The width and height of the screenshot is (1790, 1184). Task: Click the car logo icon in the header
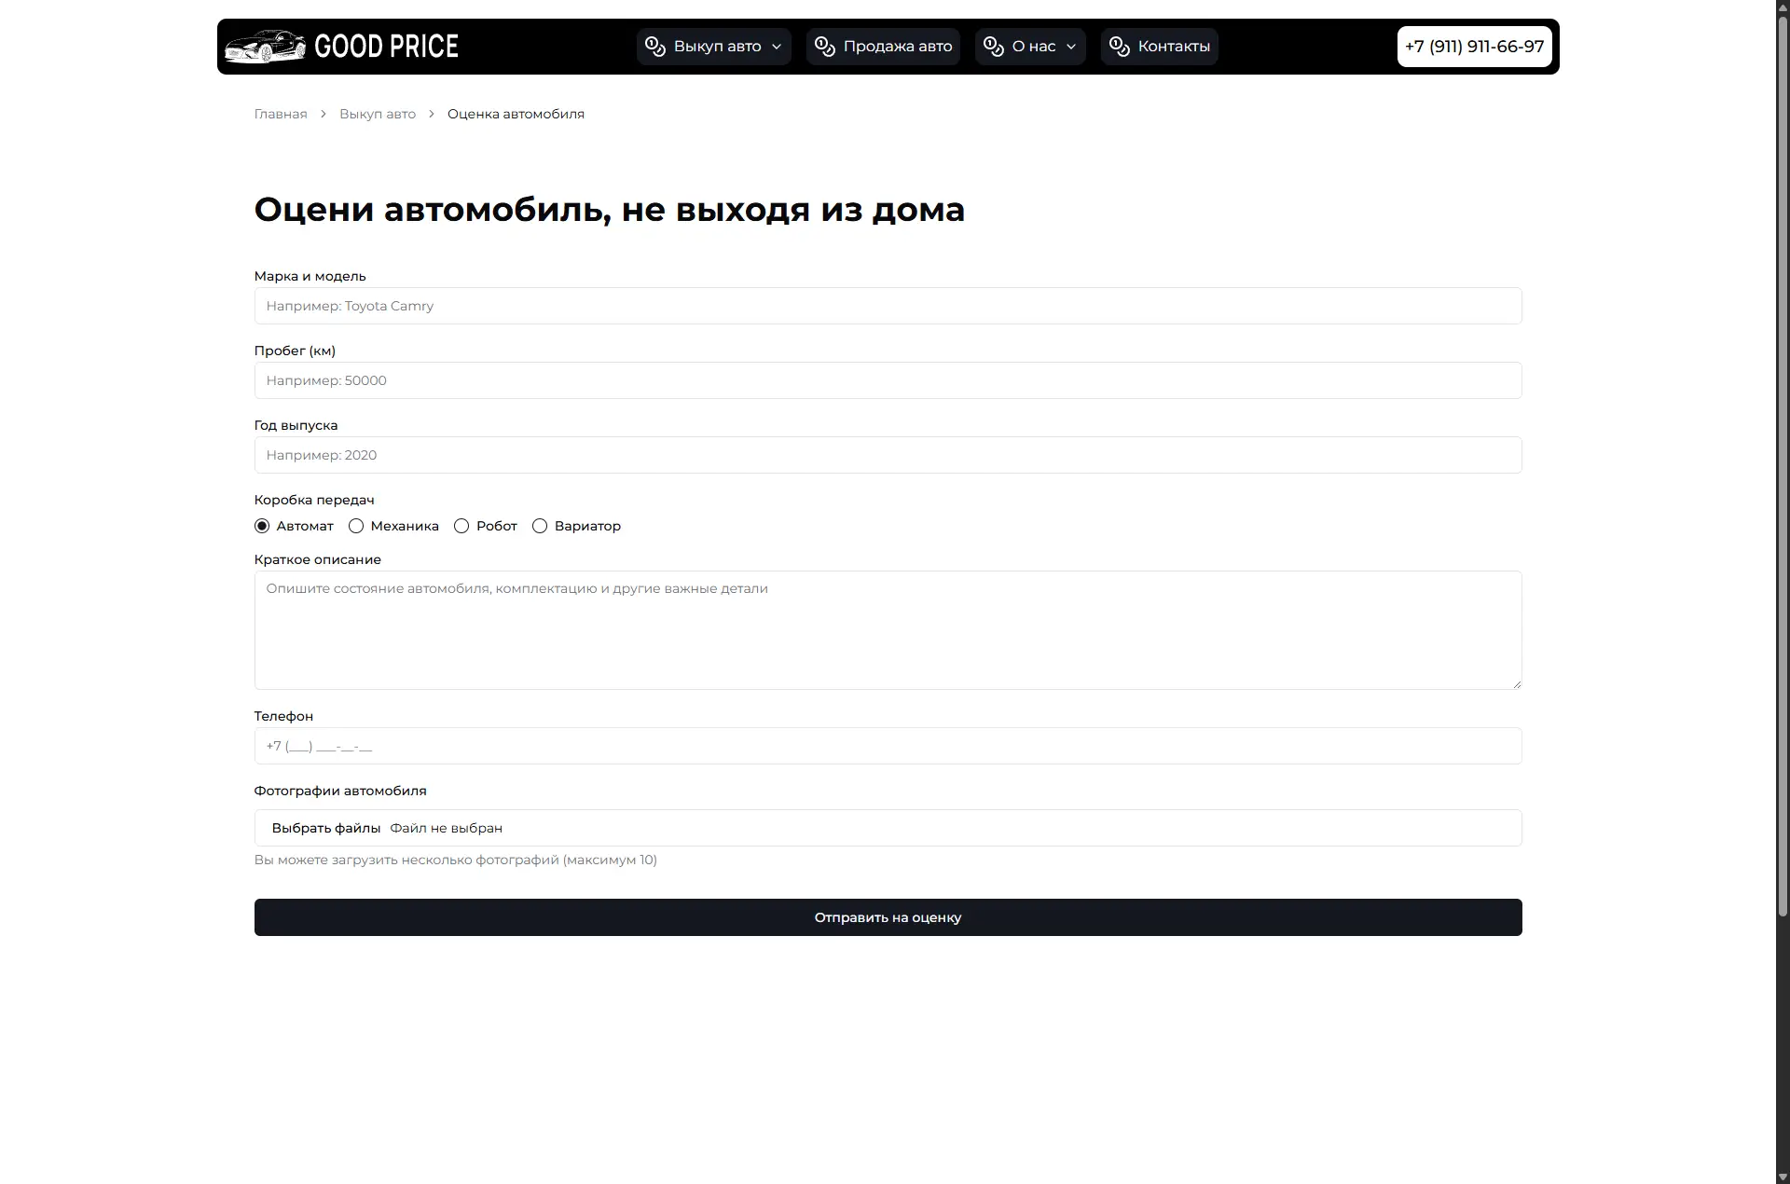click(x=267, y=46)
